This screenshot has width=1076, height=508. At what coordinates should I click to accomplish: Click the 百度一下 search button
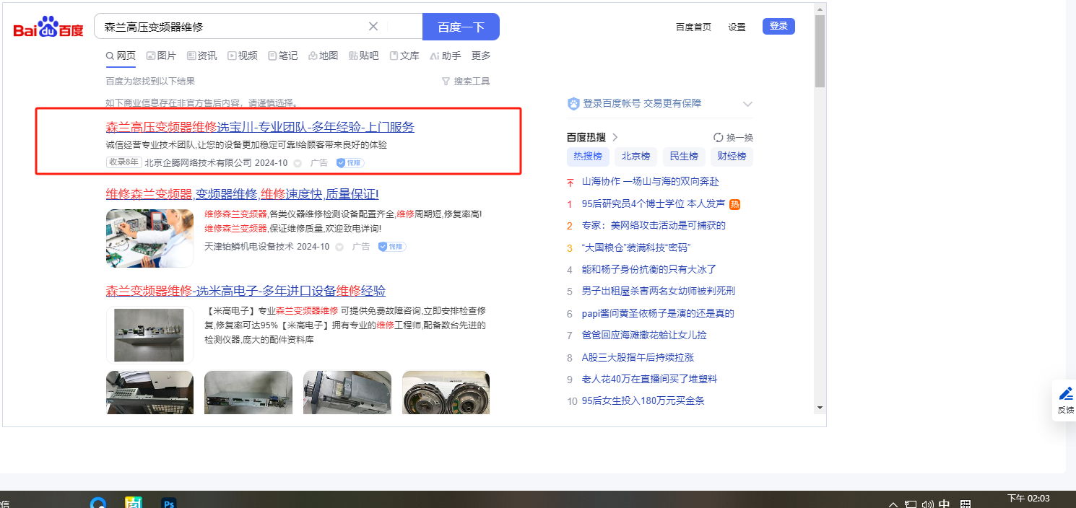pos(461,27)
